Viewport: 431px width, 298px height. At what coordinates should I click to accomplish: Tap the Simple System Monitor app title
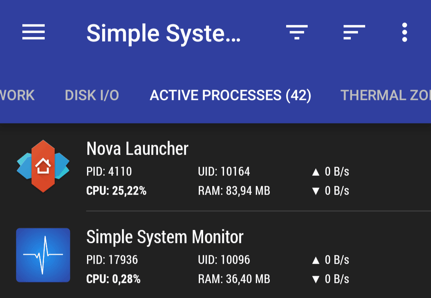(x=163, y=33)
